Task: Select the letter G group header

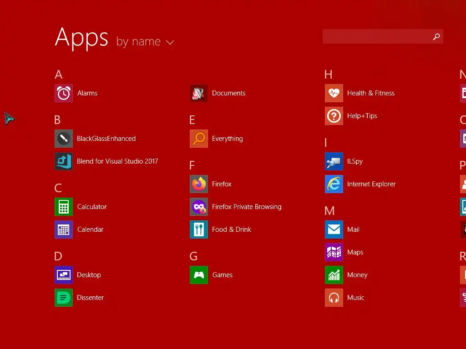Action: click(193, 256)
